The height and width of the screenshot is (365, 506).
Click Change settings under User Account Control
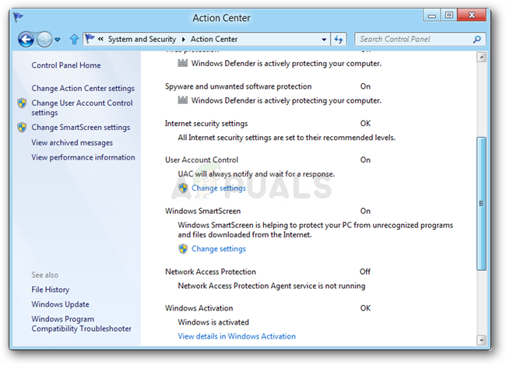coord(219,188)
